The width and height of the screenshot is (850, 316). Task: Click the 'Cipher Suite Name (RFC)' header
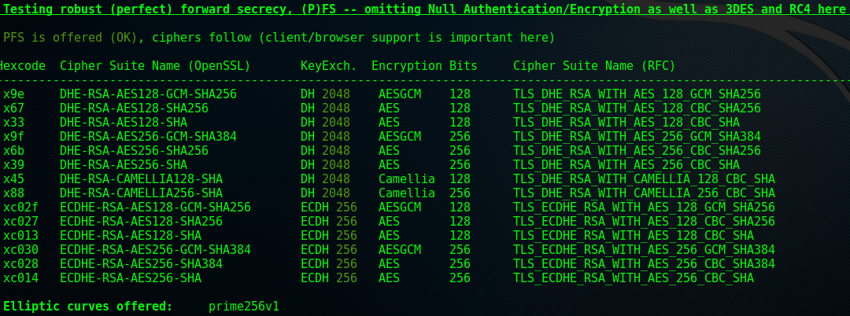594,66
